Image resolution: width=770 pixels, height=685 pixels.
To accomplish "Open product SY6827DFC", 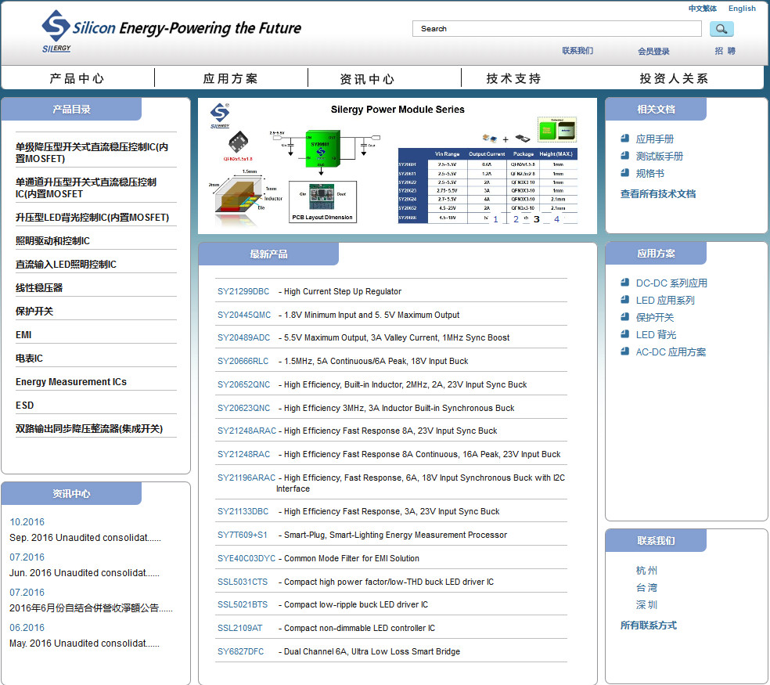I will (x=241, y=651).
